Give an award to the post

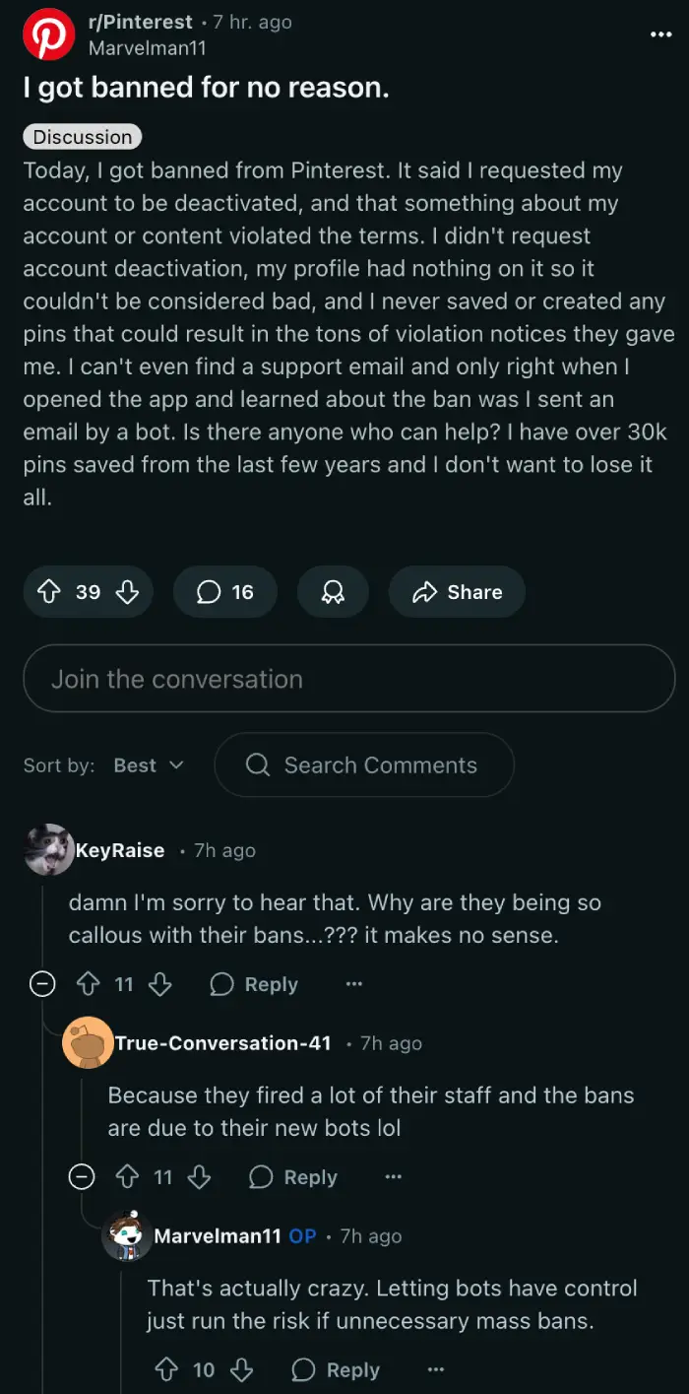click(x=333, y=592)
